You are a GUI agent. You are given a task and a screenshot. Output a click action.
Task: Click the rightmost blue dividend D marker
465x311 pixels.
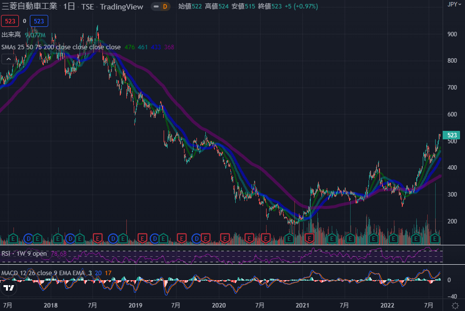[x=196, y=238]
